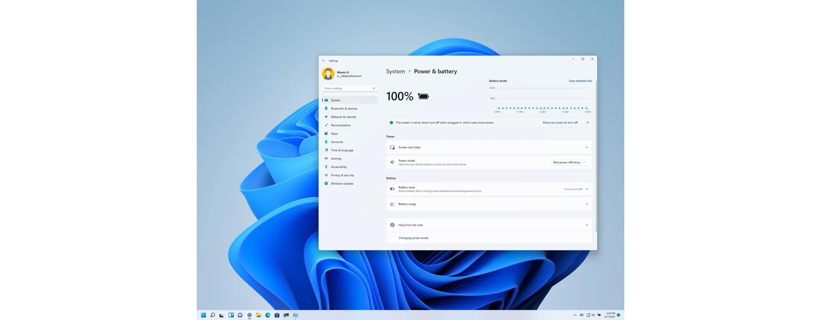Click the search magnifier in Find a setting
Viewport: 821px width, 320px height.
click(374, 88)
